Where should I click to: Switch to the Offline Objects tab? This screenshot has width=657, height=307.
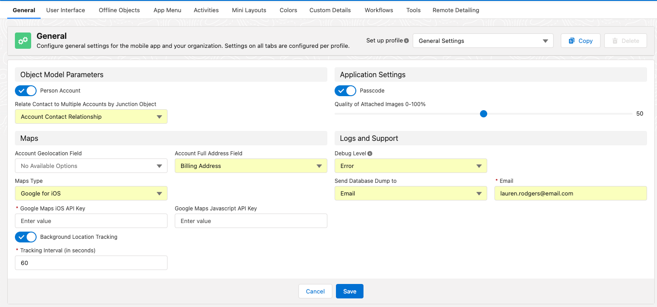[119, 10]
